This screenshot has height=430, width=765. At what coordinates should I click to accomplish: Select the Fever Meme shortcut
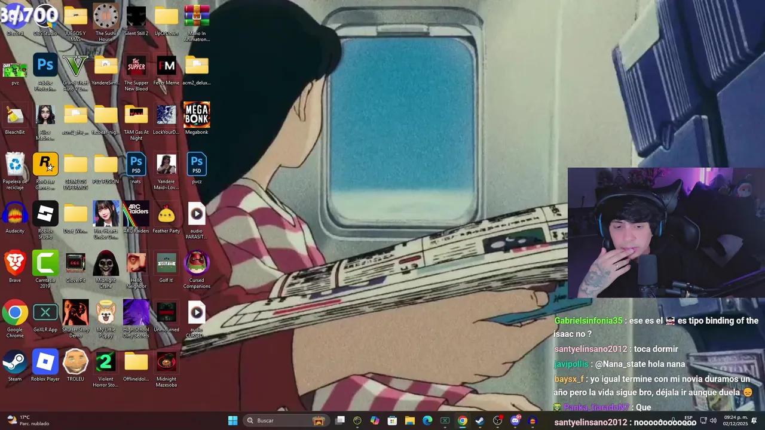[166, 70]
